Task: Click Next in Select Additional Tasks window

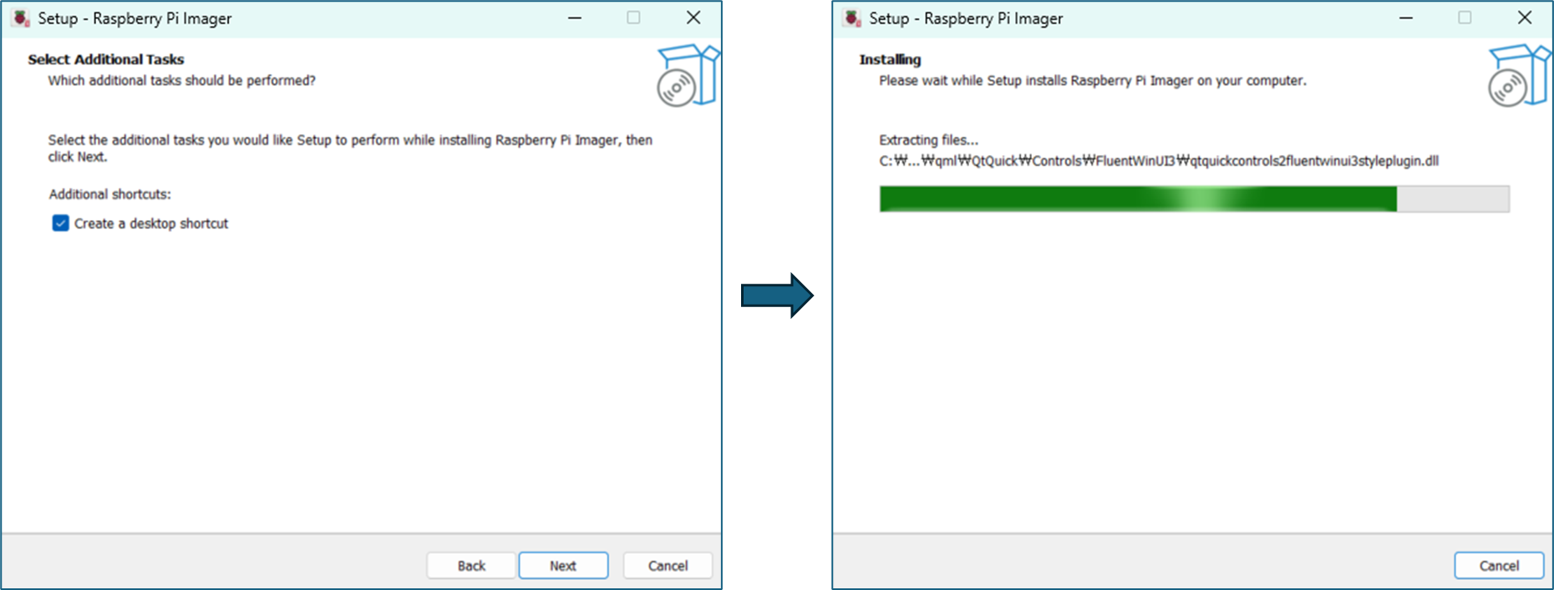Action: pyautogui.click(x=563, y=565)
